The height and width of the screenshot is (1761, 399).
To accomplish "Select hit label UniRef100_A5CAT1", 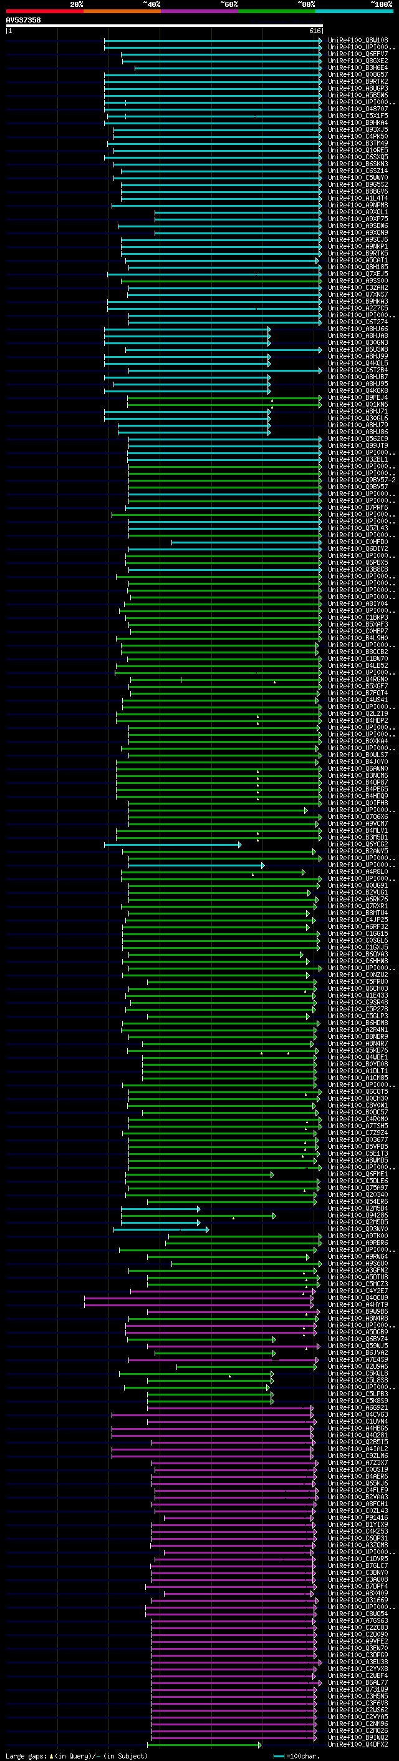I will 357,260.
